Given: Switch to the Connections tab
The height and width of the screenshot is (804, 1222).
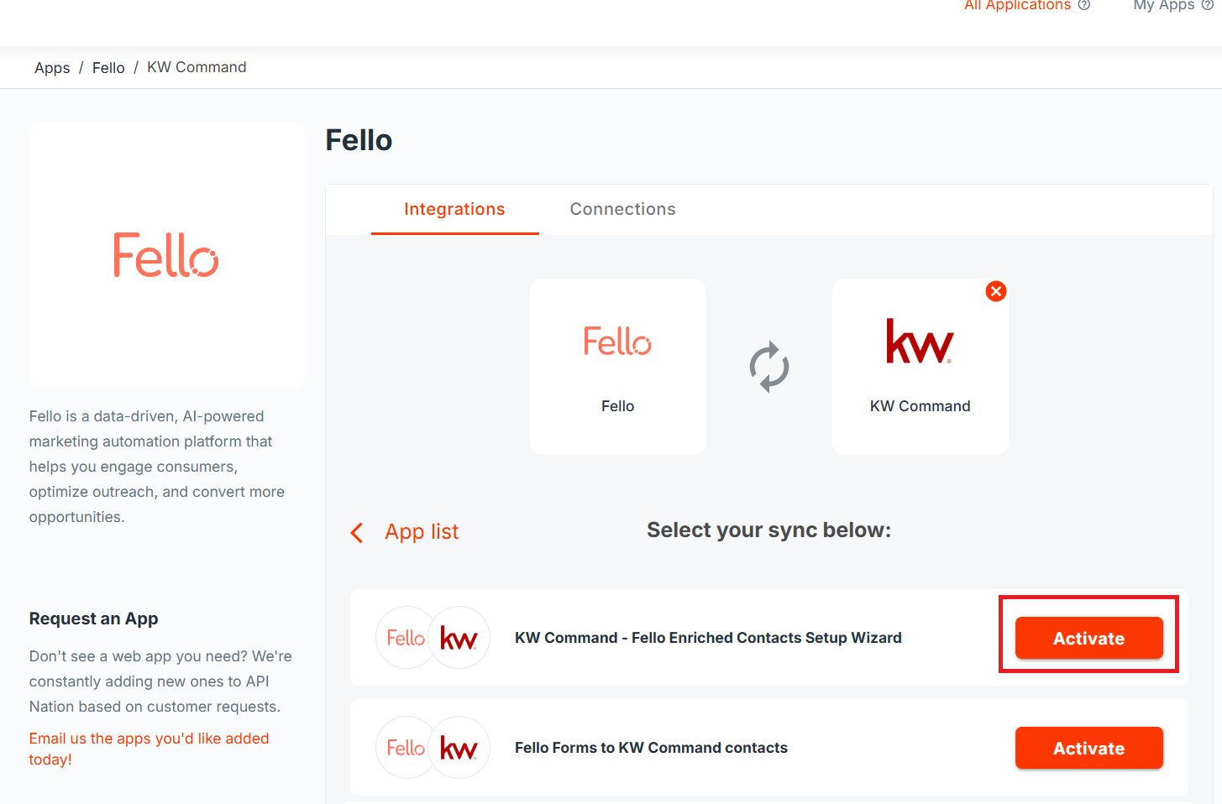Looking at the screenshot, I should 622,209.
